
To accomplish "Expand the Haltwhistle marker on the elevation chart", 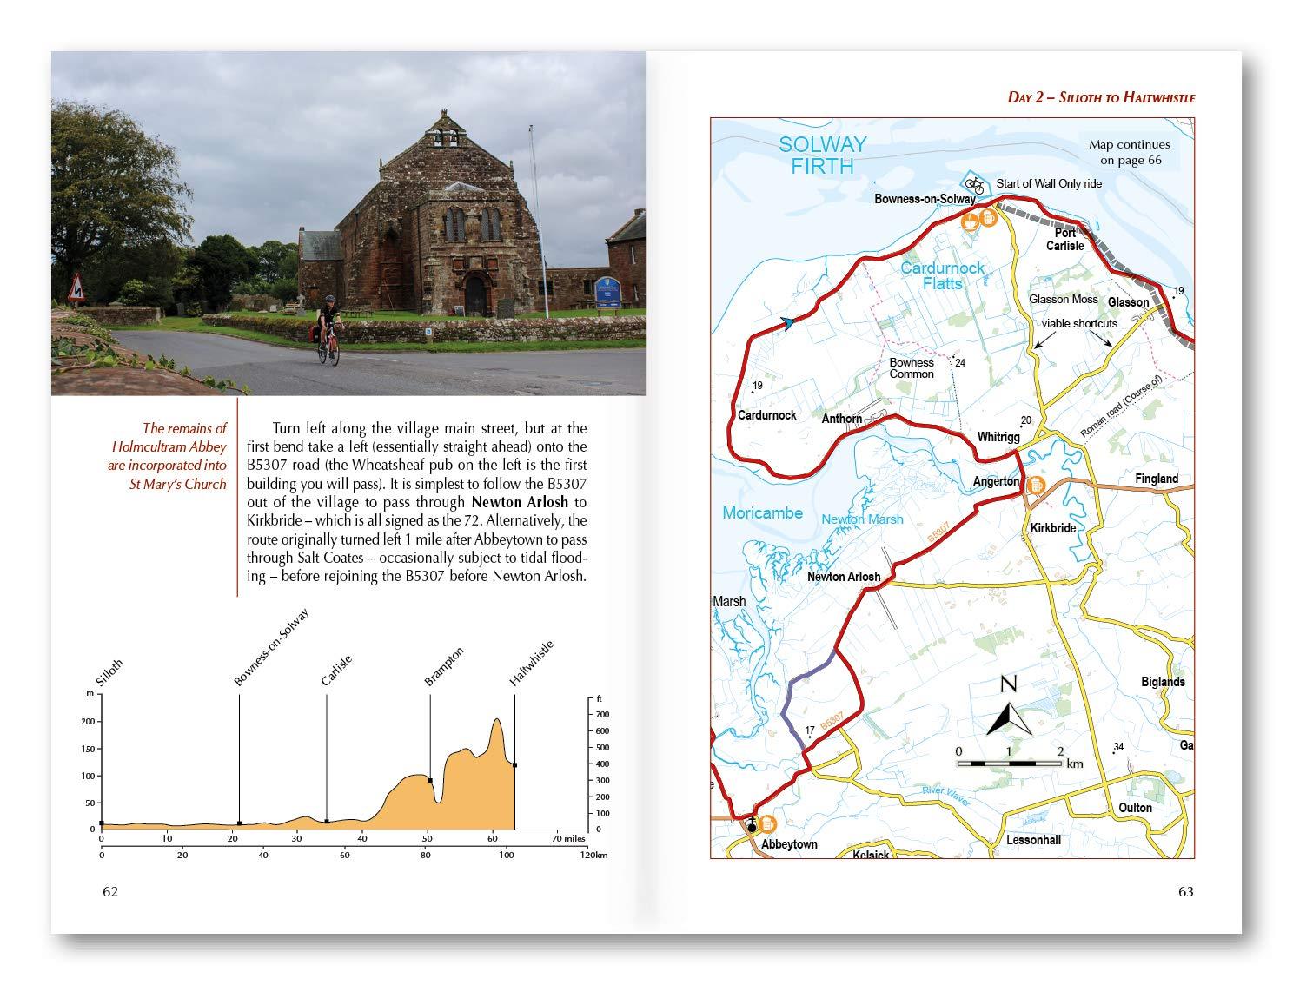I will point(514,764).
